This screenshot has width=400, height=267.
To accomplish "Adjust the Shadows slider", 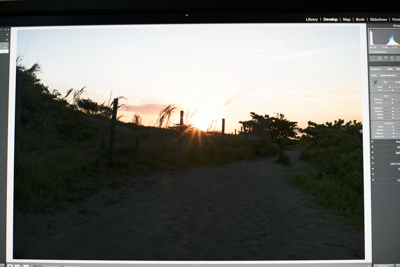I will tap(392, 111).
